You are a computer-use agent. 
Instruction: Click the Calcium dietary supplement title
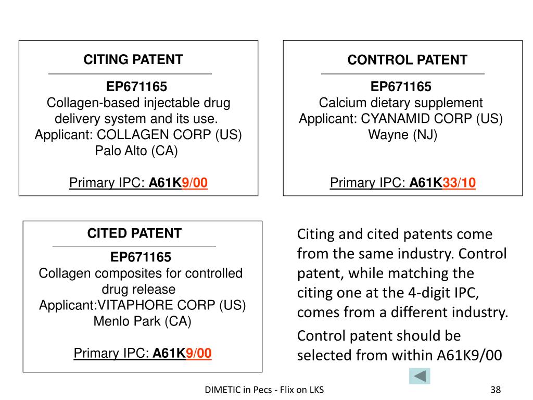click(401, 103)
